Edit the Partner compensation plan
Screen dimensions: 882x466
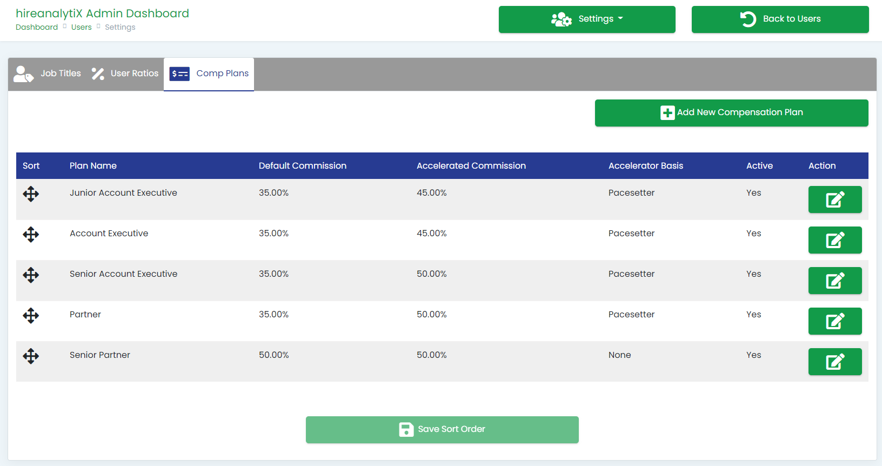coord(835,321)
